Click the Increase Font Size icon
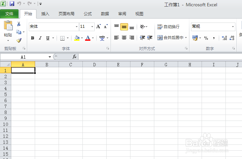The height and width of the screenshot is (159, 242). (x=98, y=26)
